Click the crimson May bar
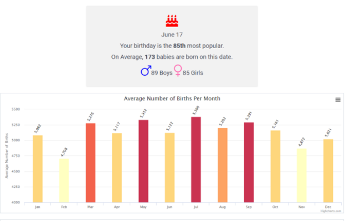Image resolution: width=360 pixels, height=221 pixels. (x=143, y=161)
